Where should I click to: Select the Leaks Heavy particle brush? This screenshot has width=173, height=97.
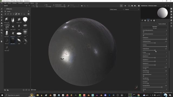(25, 27)
